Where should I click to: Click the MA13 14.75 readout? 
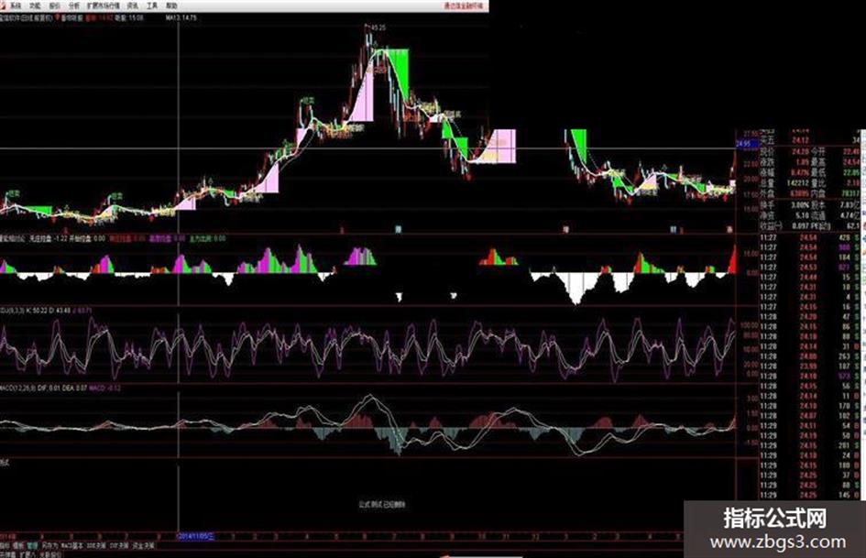pyautogui.click(x=181, y=17)
